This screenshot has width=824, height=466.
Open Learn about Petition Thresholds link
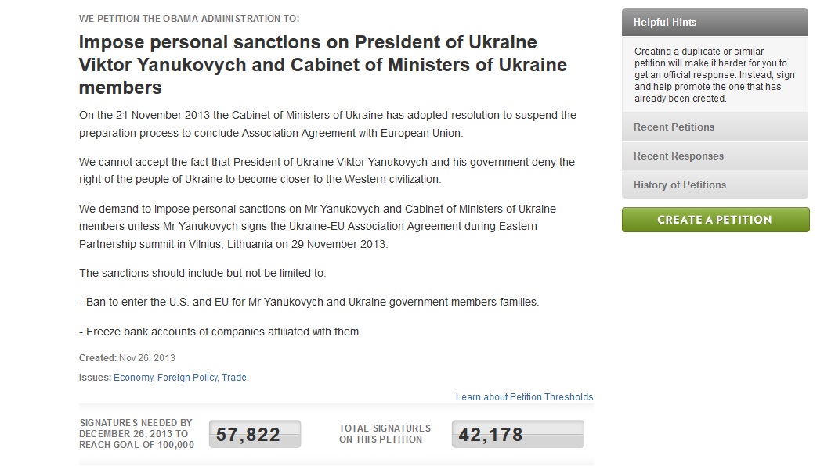click(x=524, y=397)
